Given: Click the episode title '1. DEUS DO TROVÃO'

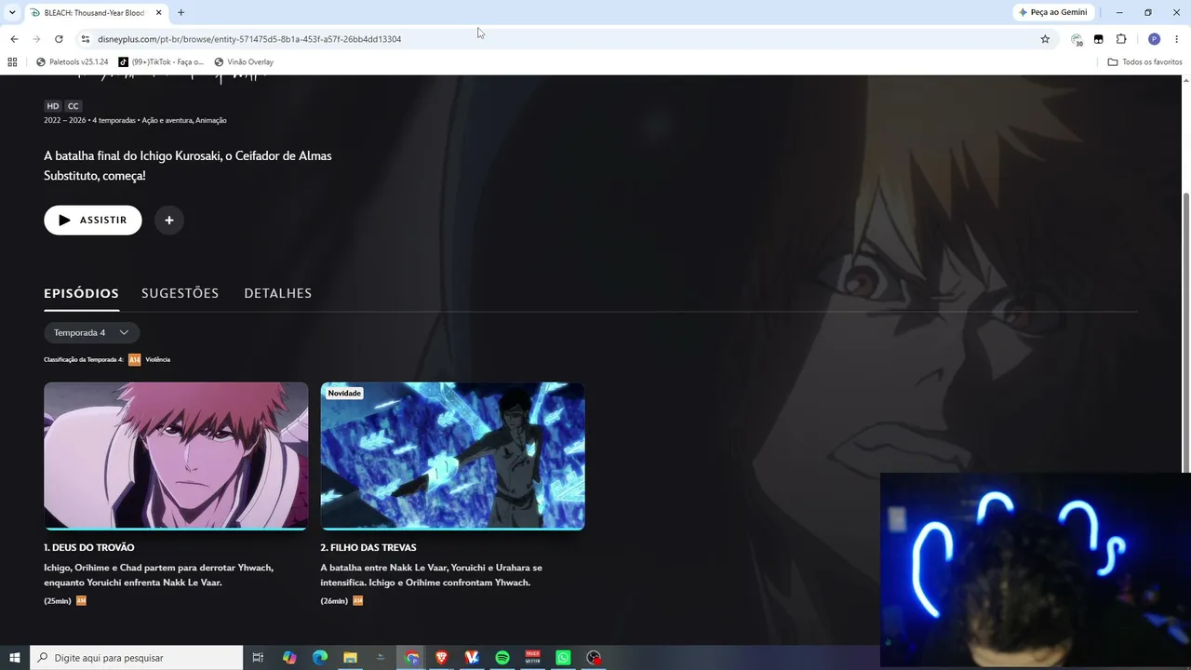Looking at the screenshot, I should (89, 547).
